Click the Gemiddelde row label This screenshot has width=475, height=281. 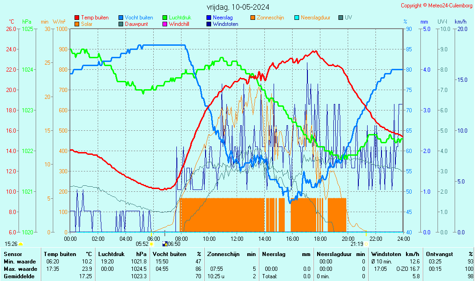tap(18, 276)
